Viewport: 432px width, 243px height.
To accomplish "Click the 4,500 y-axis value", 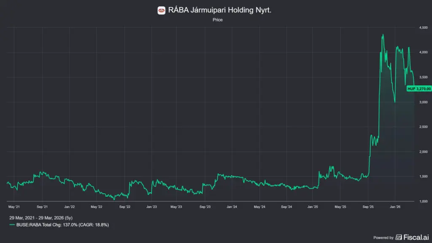I will tap(424, 27).
